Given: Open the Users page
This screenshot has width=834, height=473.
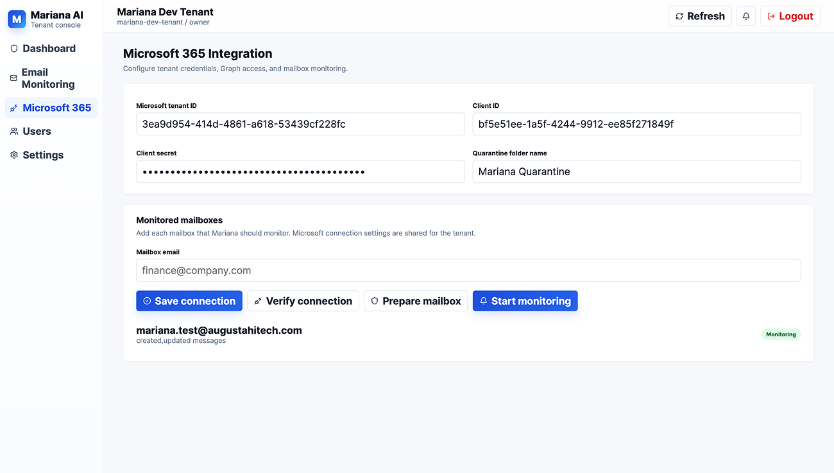Looking at the screenshot, I should 51,132.
